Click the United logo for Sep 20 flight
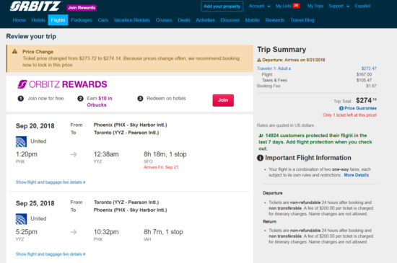The height and width of the screenshot is (263, 397). pyautogui.click(x=21, y=141)
